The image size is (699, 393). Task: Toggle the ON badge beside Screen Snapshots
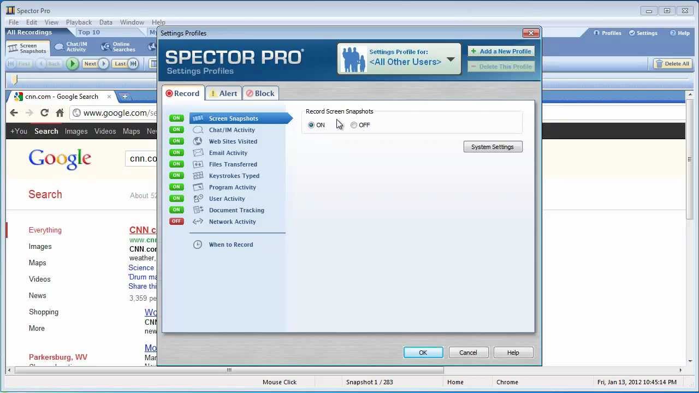(176, 118)
